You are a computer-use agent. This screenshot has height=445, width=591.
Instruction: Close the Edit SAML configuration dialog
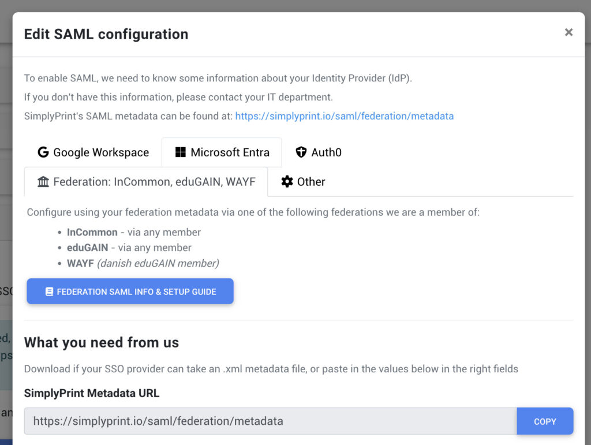click(568, 32)
